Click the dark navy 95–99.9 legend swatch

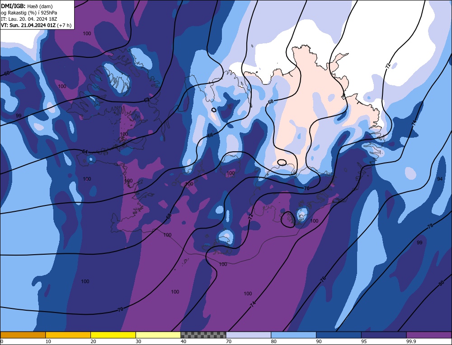pyautogui.click(x=384, y=335)
